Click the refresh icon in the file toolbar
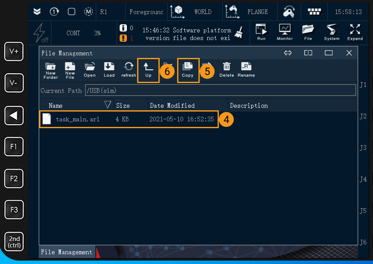Screen dimensions: 373x264 [x=129, y=69]
